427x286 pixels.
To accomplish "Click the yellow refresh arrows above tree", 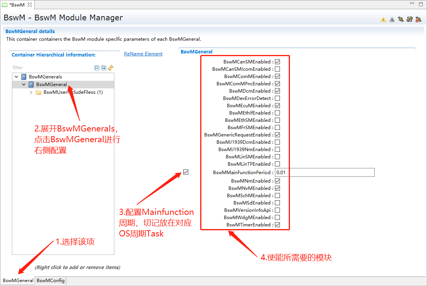I will (x=111, y=68).
